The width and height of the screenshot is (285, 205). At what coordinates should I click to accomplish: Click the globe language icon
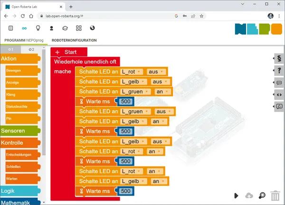92,28
